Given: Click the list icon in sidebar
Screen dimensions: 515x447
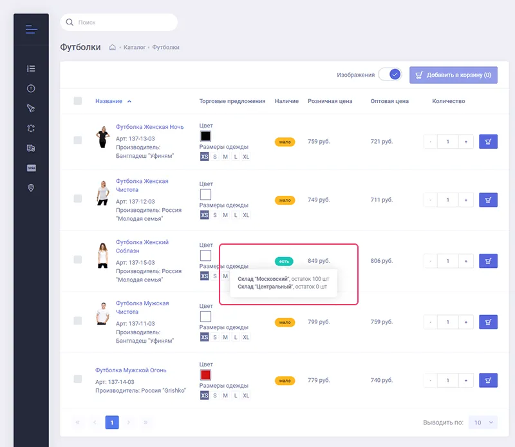Looking at the screenshot, I should (31, 68).
